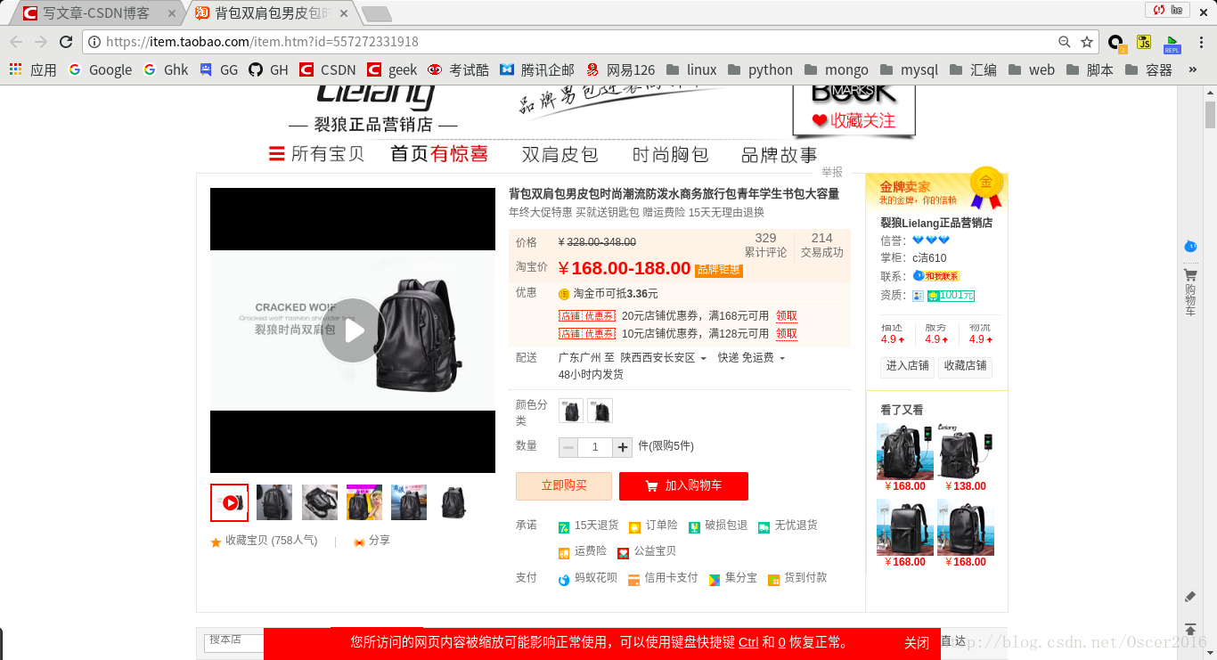Go back with the browser back arrow
The image size is (1217, 660).
coord(16,42)
